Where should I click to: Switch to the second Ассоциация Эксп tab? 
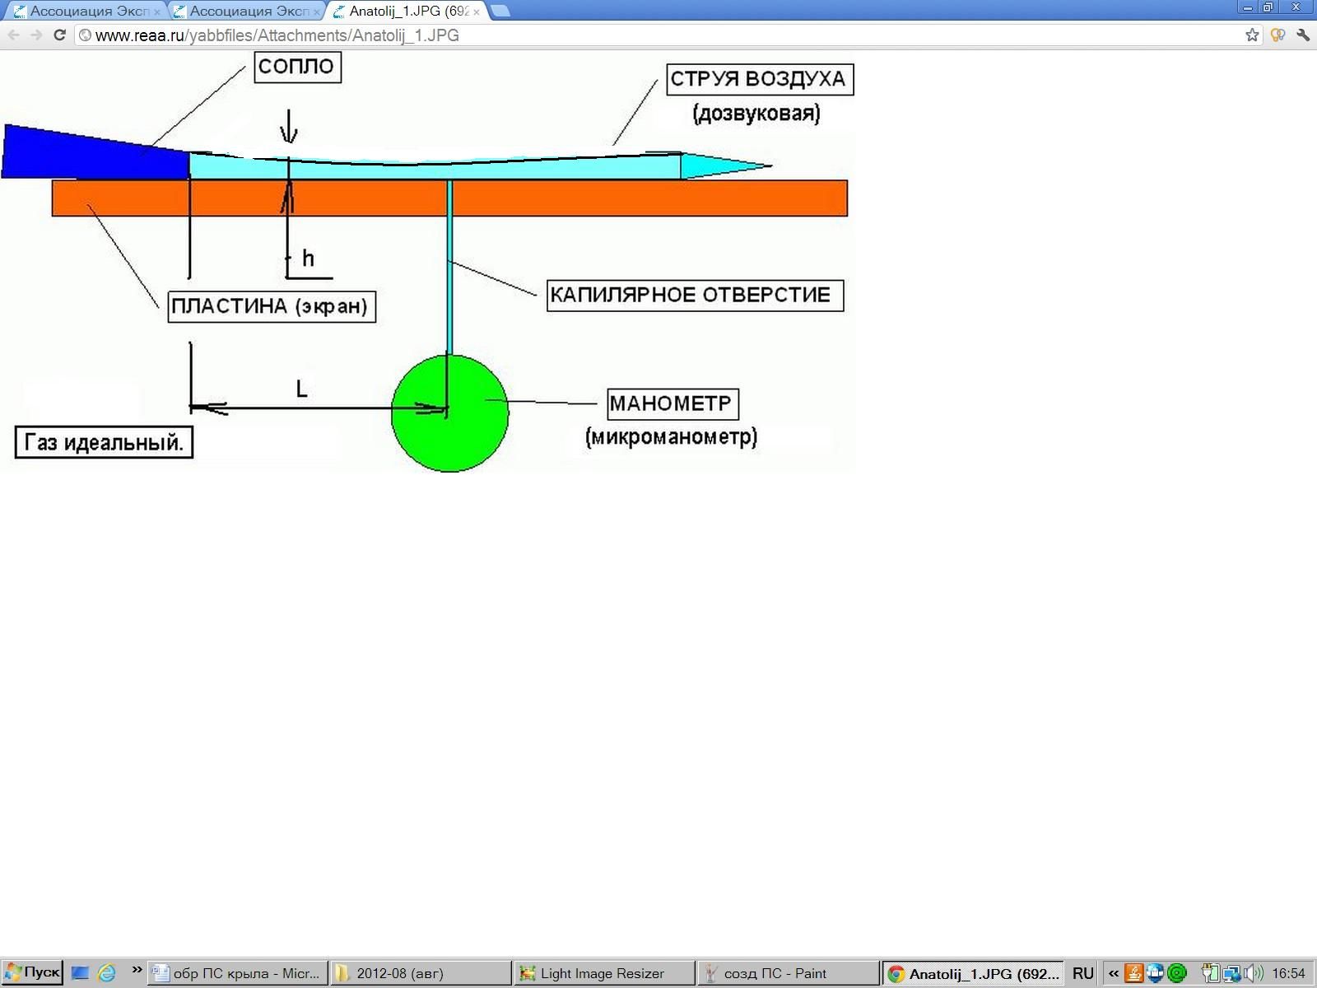coord(246,12)
